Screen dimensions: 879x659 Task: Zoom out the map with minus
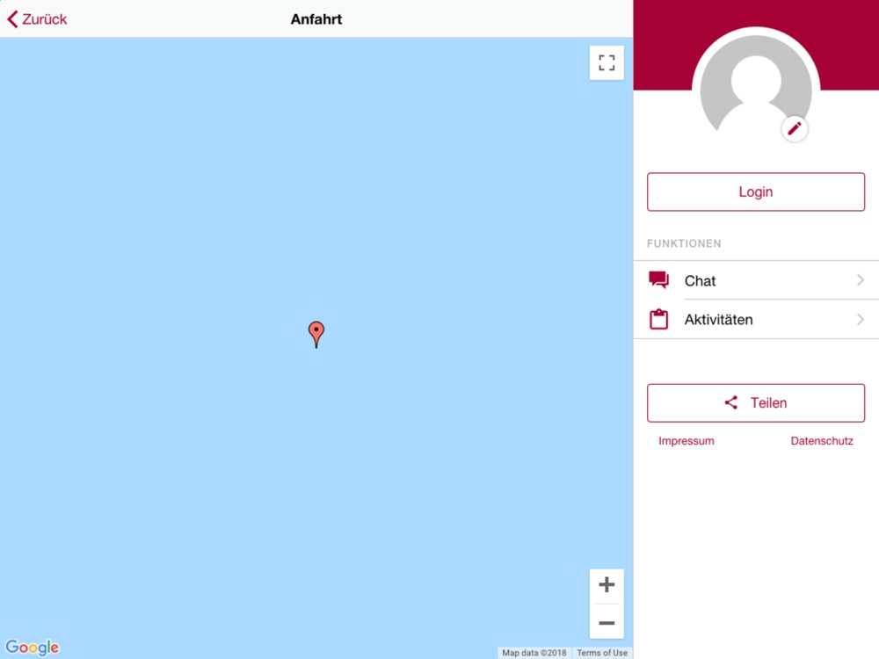pyautogui.click(x=607, y=623)
